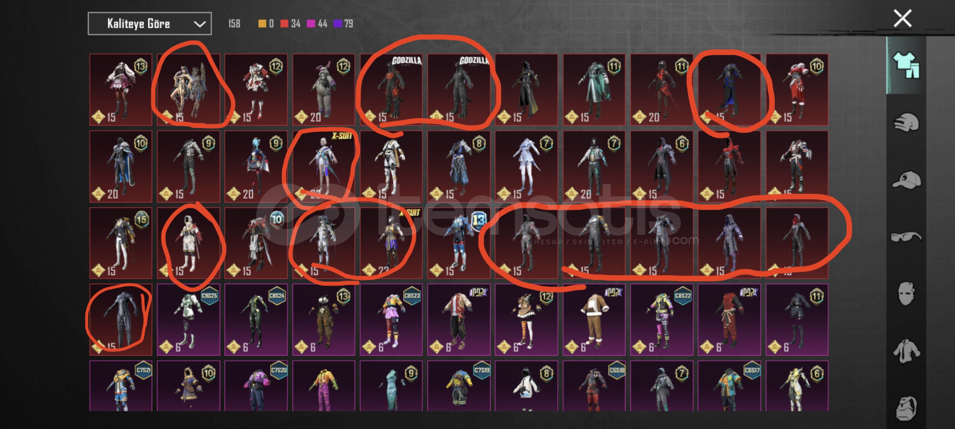Expand sort options via chevron arrow
This screenshot has width=955, height=429.
click(199, 24)
